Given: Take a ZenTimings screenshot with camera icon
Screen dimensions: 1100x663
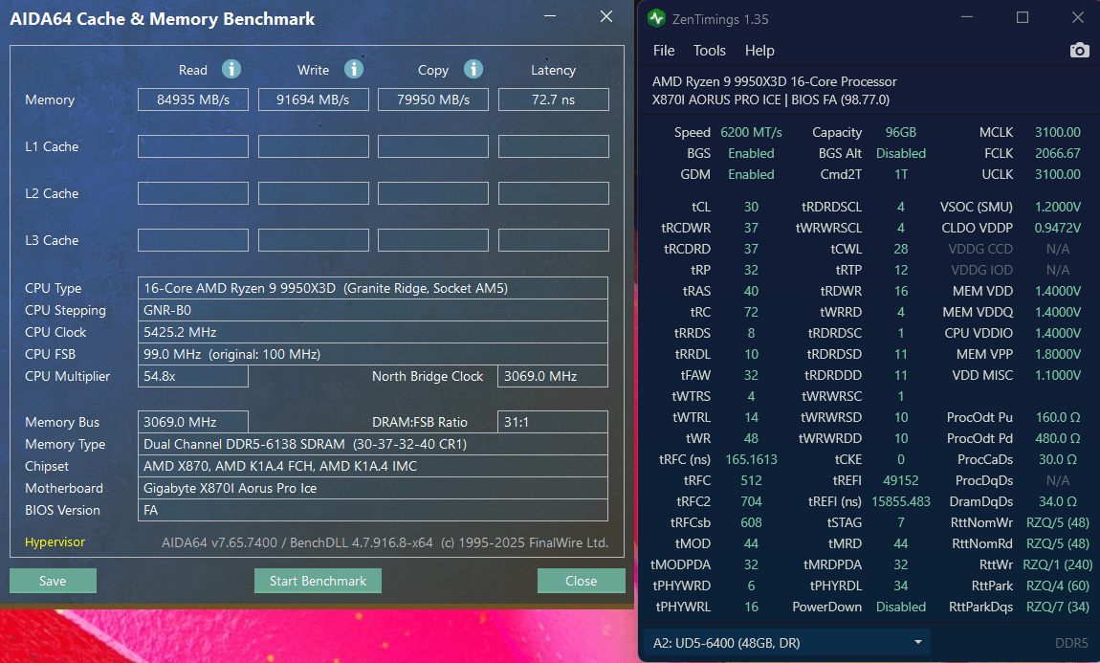Looking at the screenshot, I should [1080, 50].
